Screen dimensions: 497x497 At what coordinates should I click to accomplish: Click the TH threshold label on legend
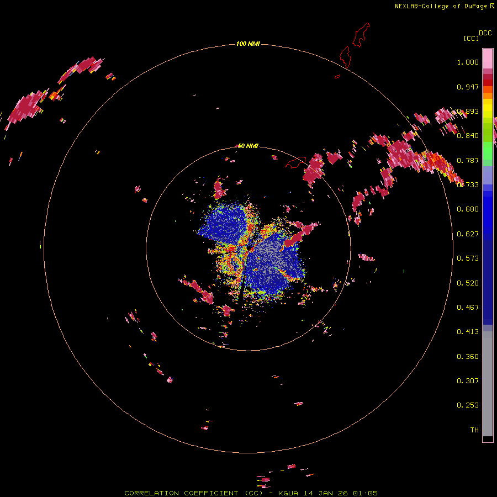coord(474,430)
